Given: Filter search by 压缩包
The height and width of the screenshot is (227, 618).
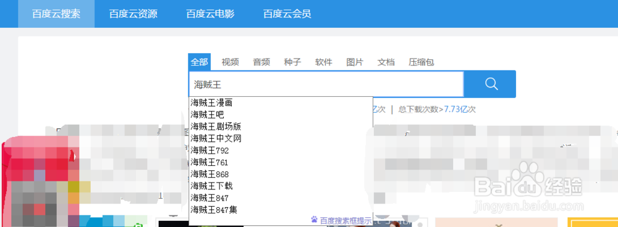Looking at the screenshot, I should click(x=421, y=62).
